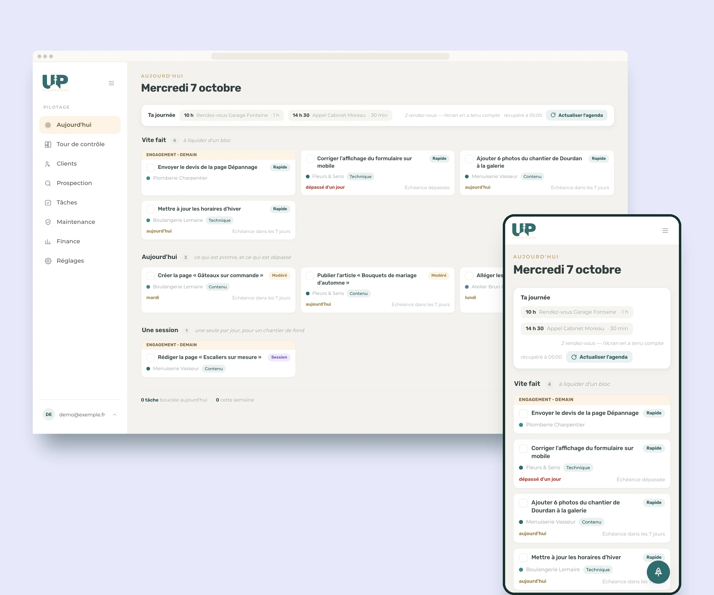Image resolution: width=714 pixels, height=595 pixels.
Task: Open the Prospection section
Action: (x=80, y=183)
